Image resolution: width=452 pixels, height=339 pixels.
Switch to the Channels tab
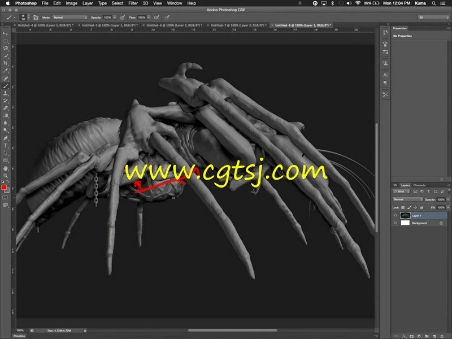tap(419, 185)
